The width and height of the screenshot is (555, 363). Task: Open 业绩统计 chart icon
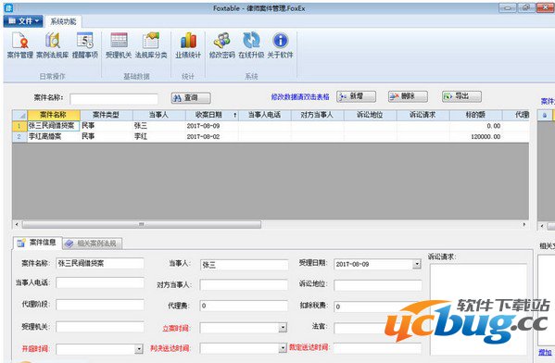188,45
